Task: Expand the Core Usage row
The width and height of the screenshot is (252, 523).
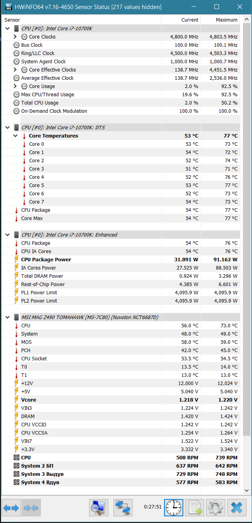Action: (15, 86)
